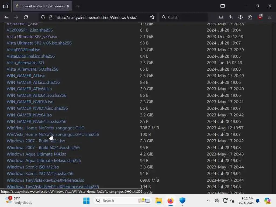Viewport: 276px width, 207px height.
Task: Open Windows TinyVista-Rev02-eXPerience.iso.sha256 link
Action: [53, 187]
